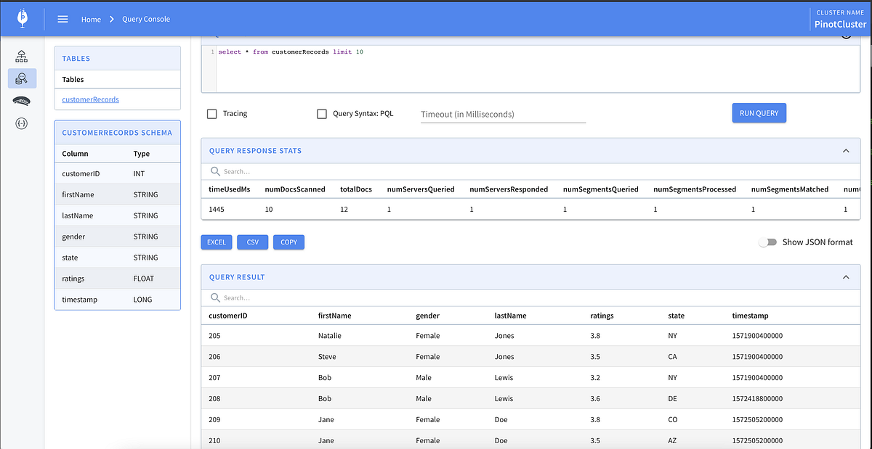Export results using the EXCEL button
Image resolution: width=872 pixels, height=449 pixels.
[x=216, y=242]
